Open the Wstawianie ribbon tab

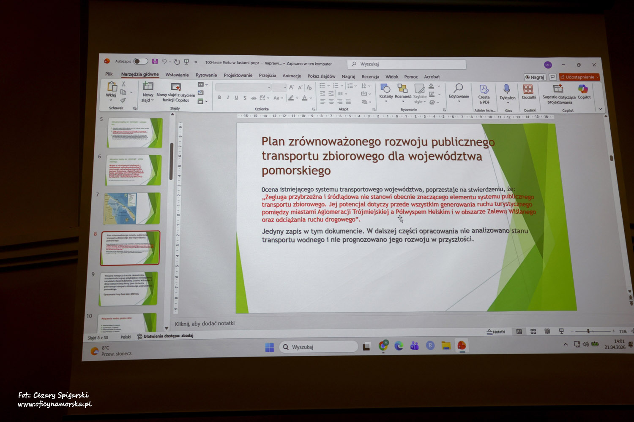pyautogui.click(x=177, y=75)
